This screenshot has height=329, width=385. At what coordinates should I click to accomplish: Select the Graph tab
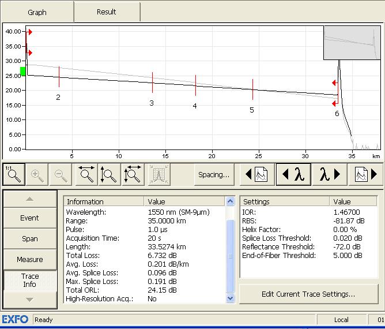(x=37, y=12)
